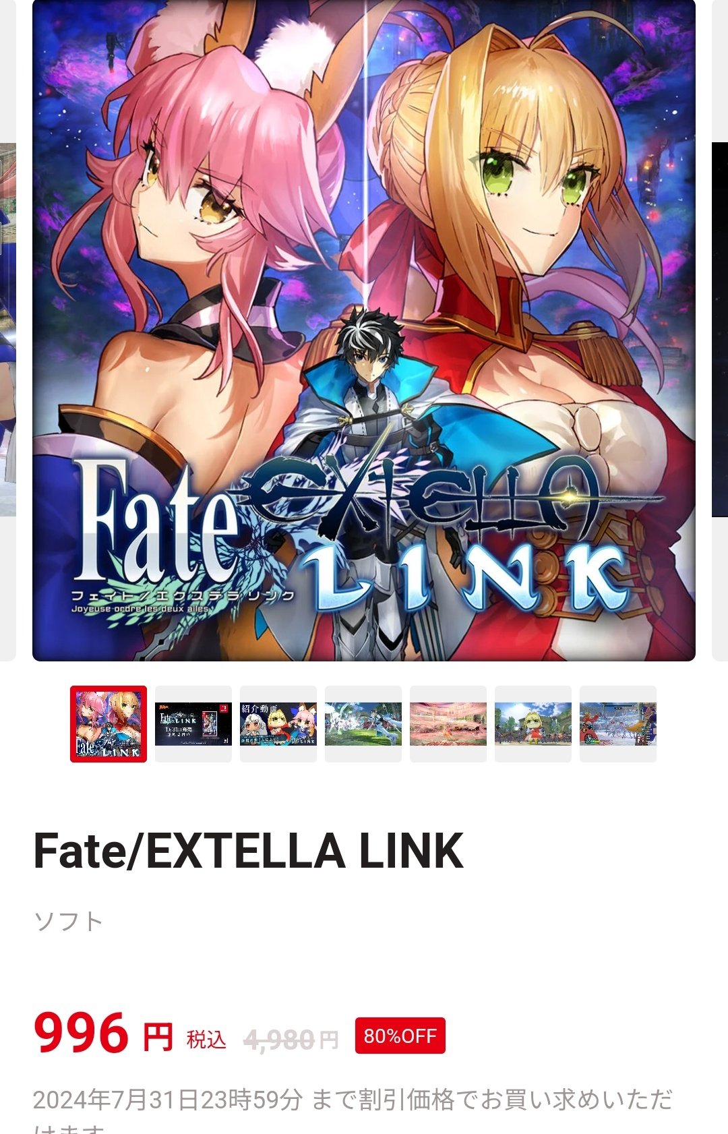
Task: Click the red 996 円 sale price
Action: (x=103, y=1034)
